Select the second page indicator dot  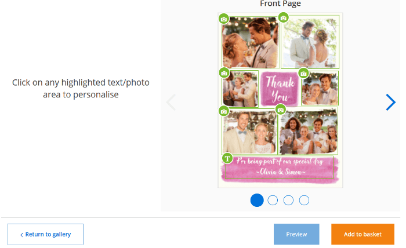[273, 200]
